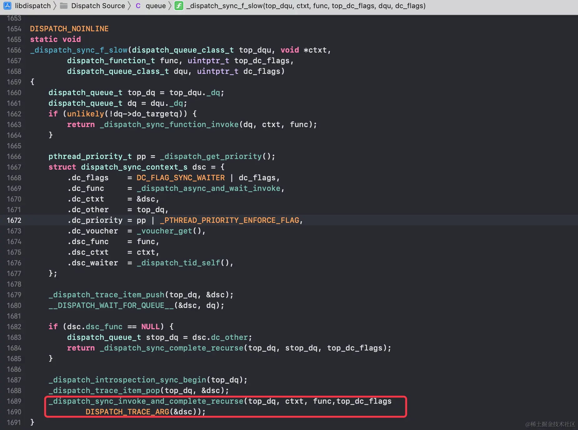The height and width of the screenshot is (430, 578).
Task: Open the Dispatch Source group menu
Action: point(98,6)
